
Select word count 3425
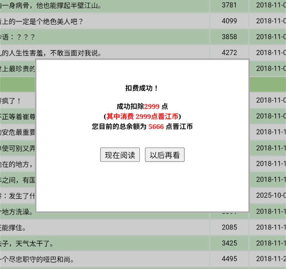[x=229, y=243]
